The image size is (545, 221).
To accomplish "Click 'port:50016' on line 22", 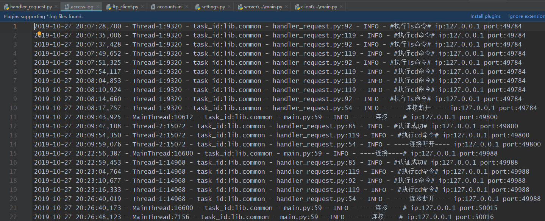I will coord(475,217).
